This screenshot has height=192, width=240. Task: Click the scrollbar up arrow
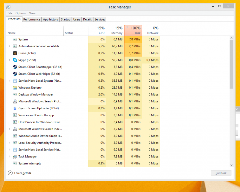[231, 38]
